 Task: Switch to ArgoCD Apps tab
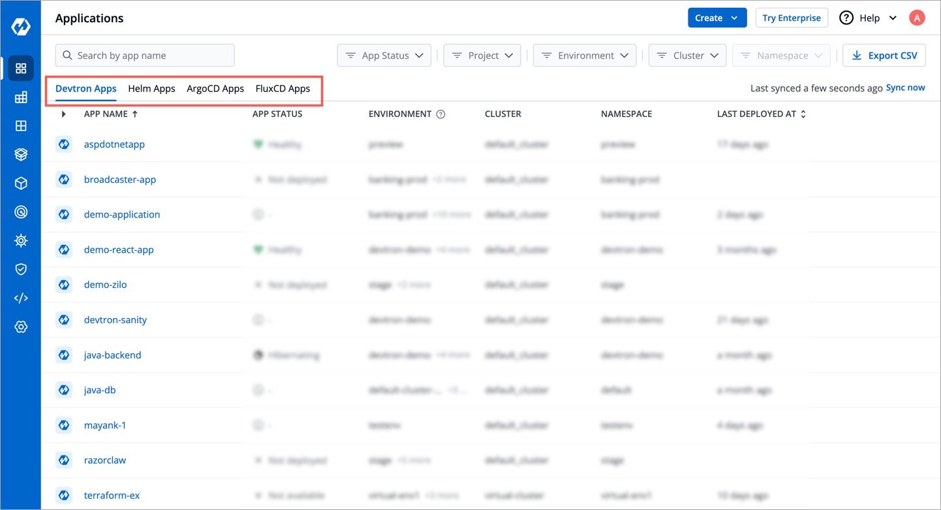[215, 89]
